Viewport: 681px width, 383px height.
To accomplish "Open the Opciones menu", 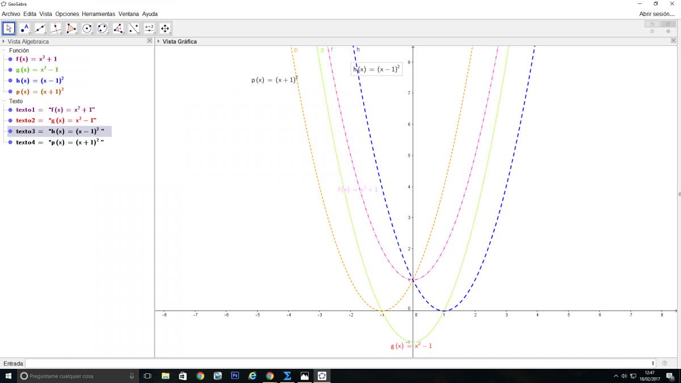I will pyautogui.click(x=67, y=14).
